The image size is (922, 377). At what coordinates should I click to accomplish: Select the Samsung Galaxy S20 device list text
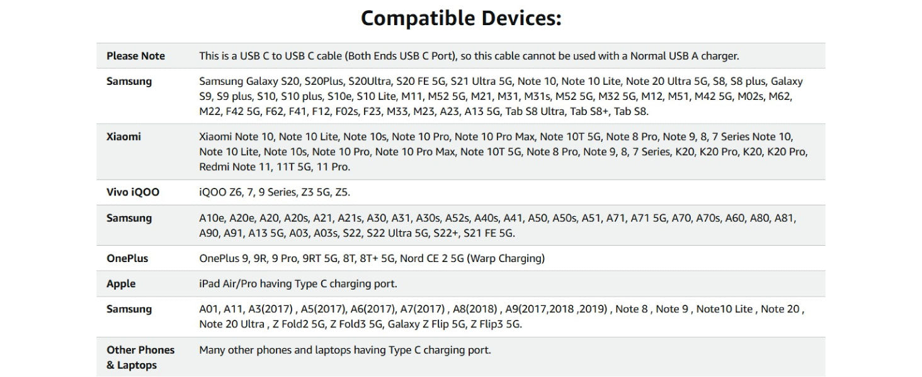click(x=501, y=96)
